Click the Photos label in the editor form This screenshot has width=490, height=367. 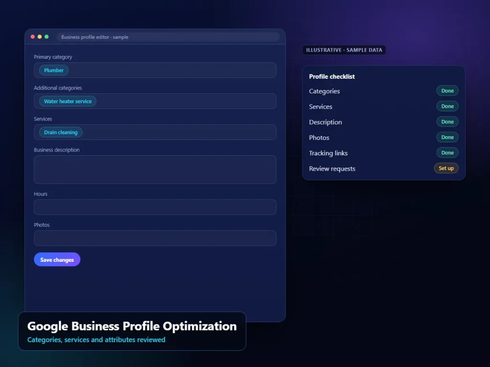pos(42,225)
